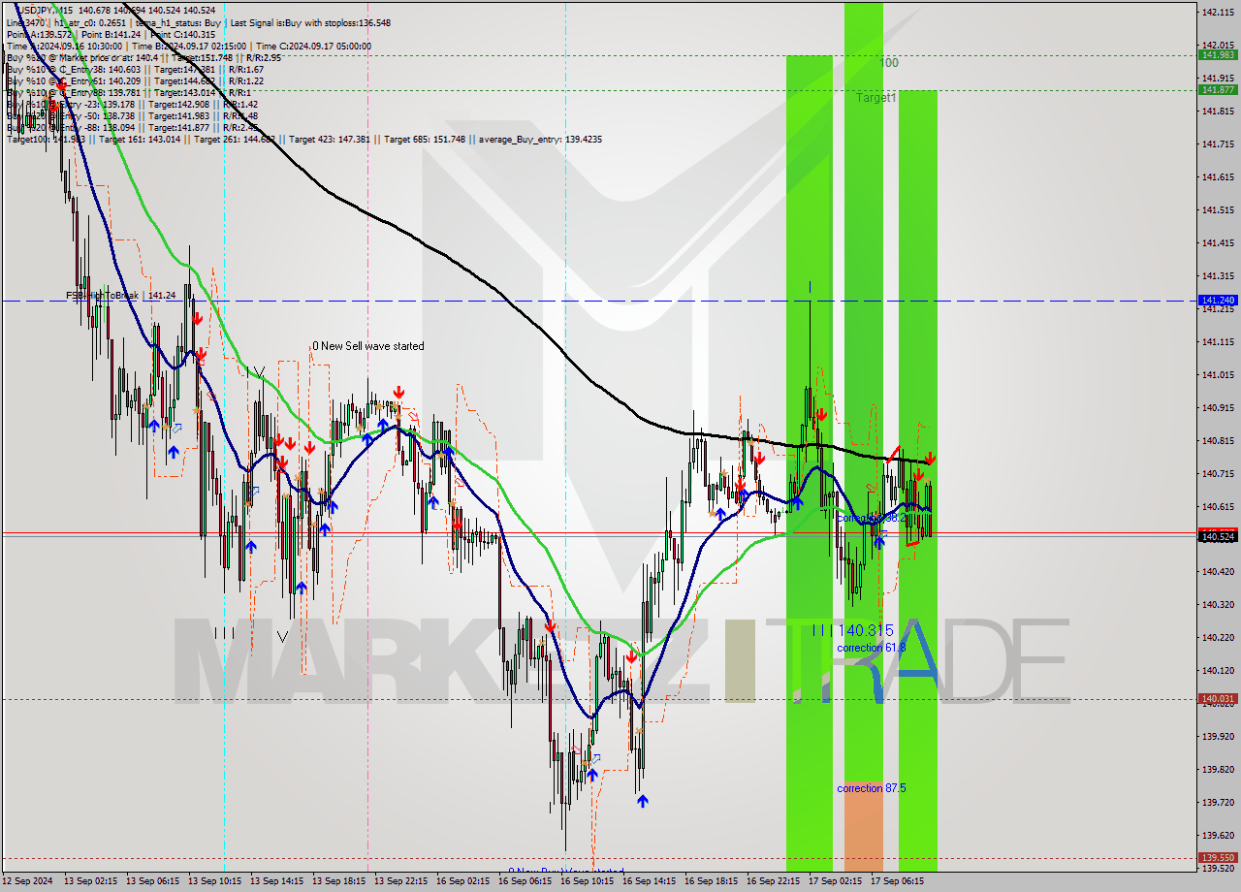Click the 141.015 price axis label
Screen dimensions: 1241x892
click(x=1218, y=375)
